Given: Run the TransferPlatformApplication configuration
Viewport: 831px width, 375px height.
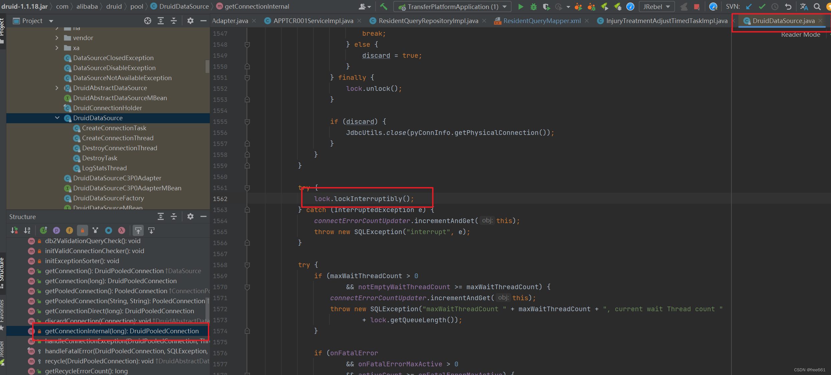Looking at the screenshot, I should [x=521, y=6].
